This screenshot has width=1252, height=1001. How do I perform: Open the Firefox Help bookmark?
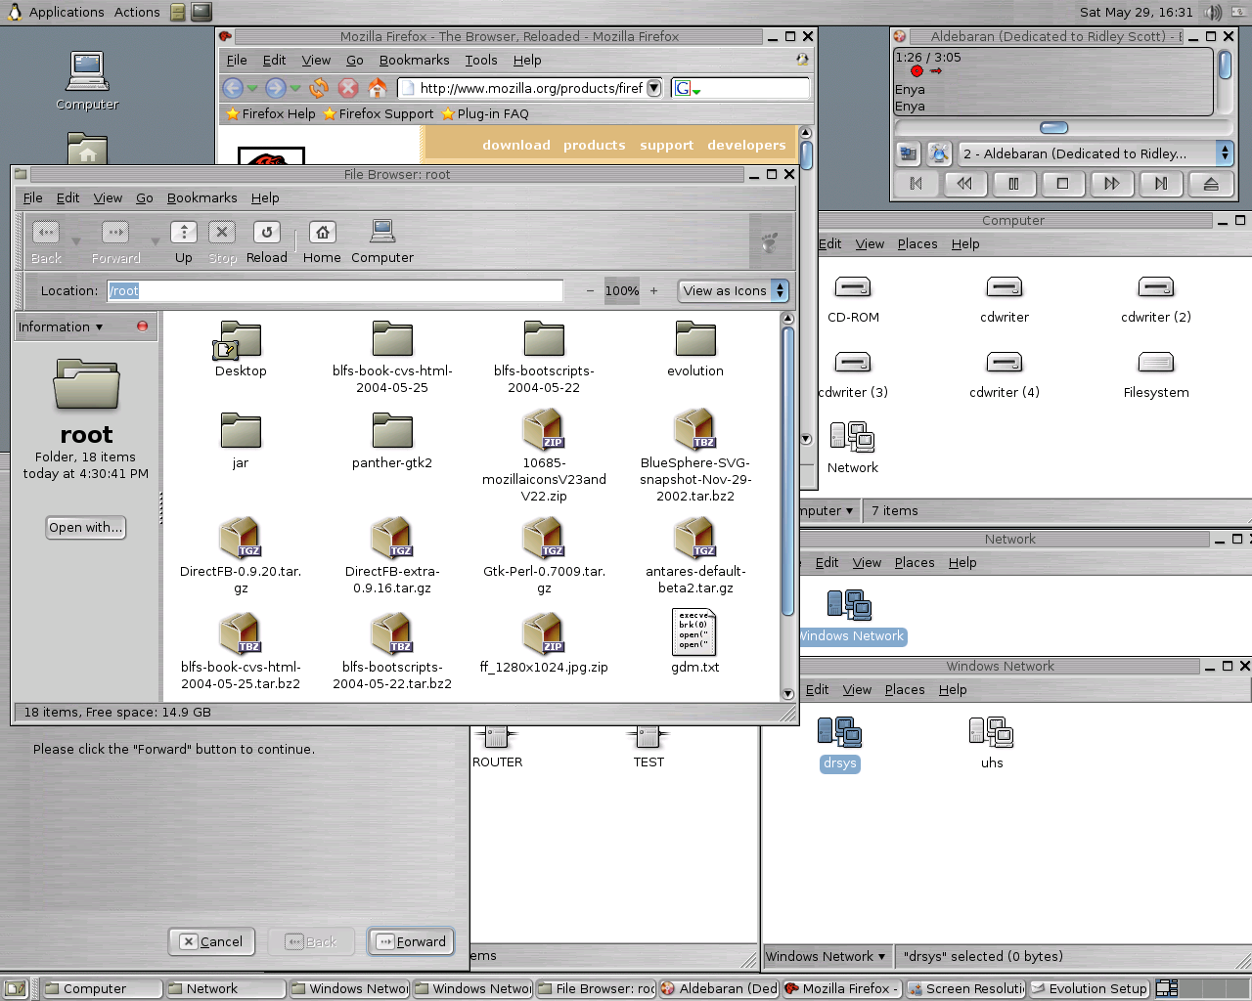point(271,113)
